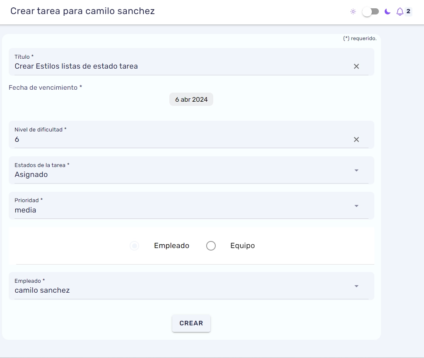The height and width of the screenshot is (358, 424).
Task: Click the (*) requerido note
Action: tap(360, 38)
